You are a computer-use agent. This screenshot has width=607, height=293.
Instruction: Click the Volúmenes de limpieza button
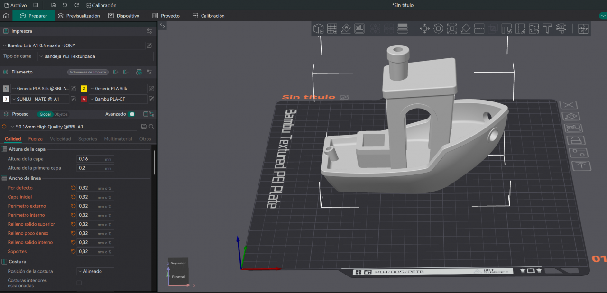[87, 72]
